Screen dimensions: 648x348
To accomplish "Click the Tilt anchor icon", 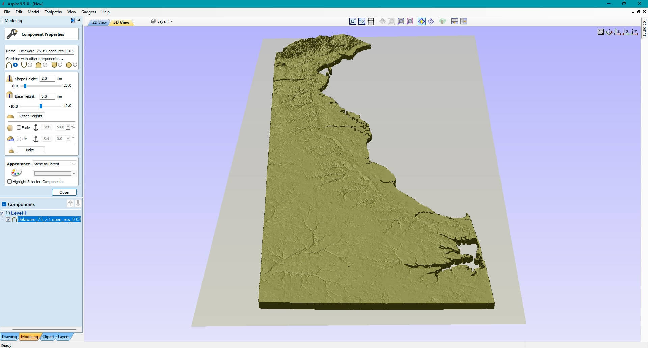I will pos(36,139).
